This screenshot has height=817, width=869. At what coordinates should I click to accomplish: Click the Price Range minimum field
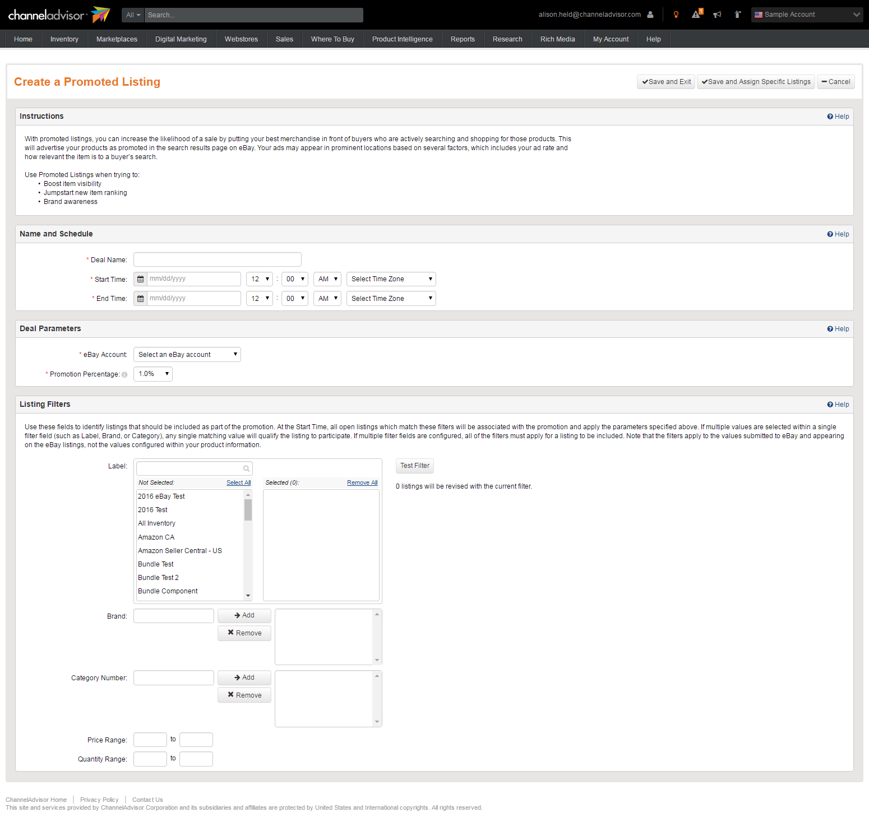150,740
